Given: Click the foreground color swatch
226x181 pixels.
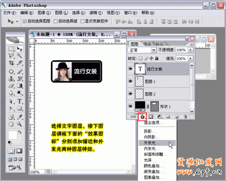Looking at the screenshot, I should (x=13, y=135).
